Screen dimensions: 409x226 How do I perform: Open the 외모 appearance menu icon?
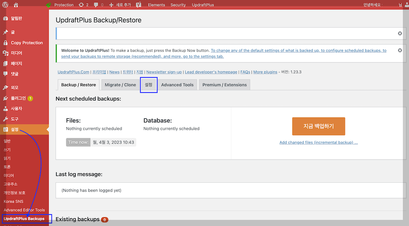(x=5, y=87)
